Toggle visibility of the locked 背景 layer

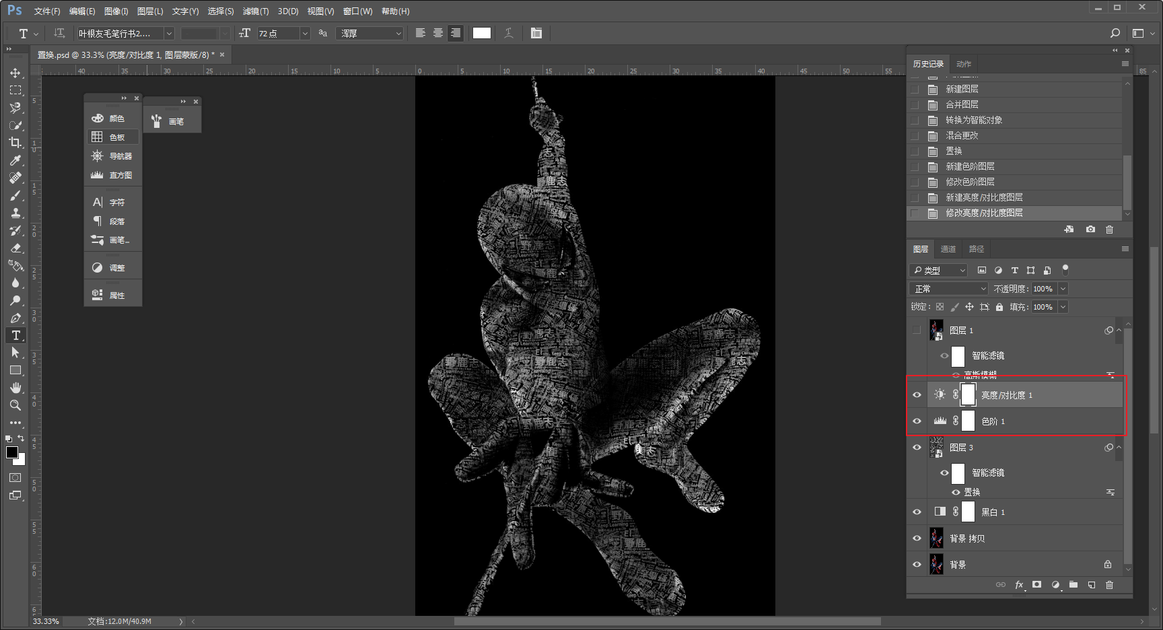917,565
